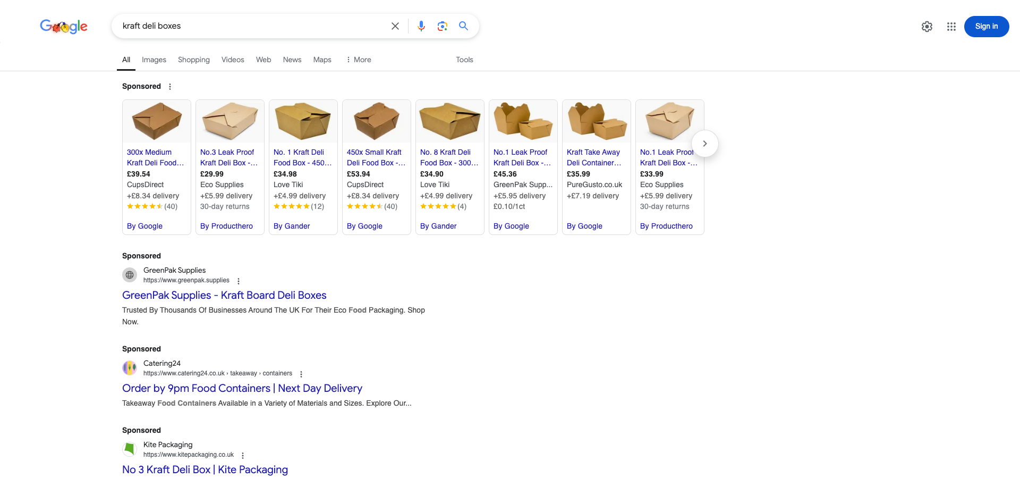Viewport: 1020px width, 478px height.
Task: Click the Kite Packaging favicon
Action: pos(130,449)
